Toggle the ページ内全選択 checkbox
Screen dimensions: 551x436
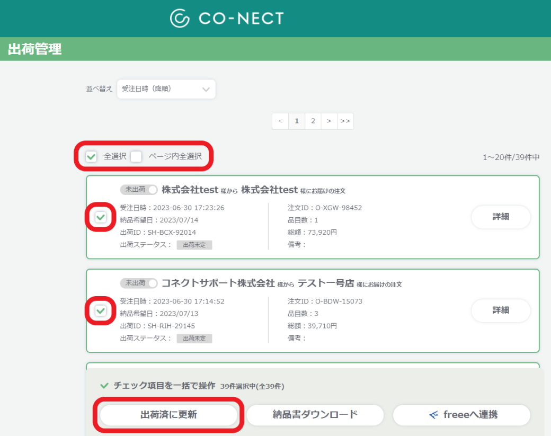(136, 156)
